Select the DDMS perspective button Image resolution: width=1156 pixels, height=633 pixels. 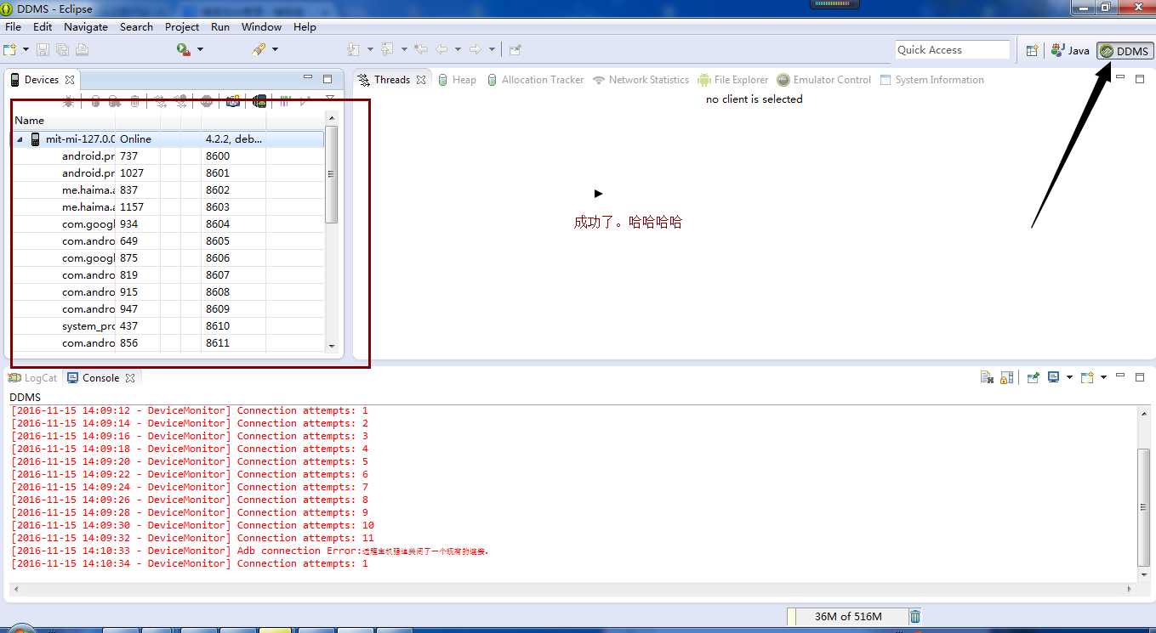pos(1125,51)
